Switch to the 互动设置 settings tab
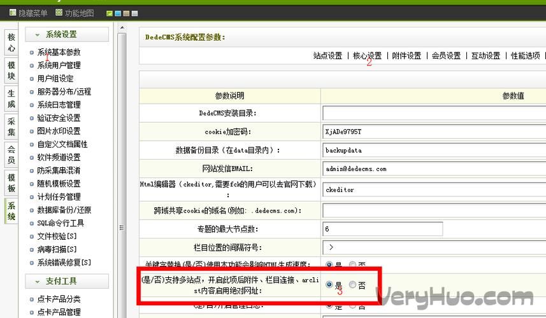Screen dimensions: 546x318 coord(485,55)
